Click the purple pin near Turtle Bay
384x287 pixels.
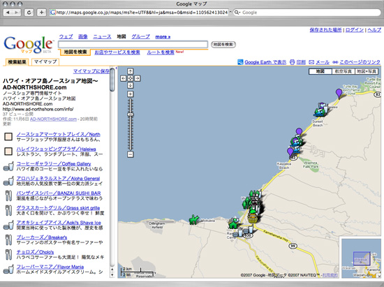339,94
